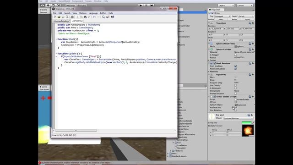
Task: Enable Use Gravity on Rigidbody
Action: [x=235, y=85]
